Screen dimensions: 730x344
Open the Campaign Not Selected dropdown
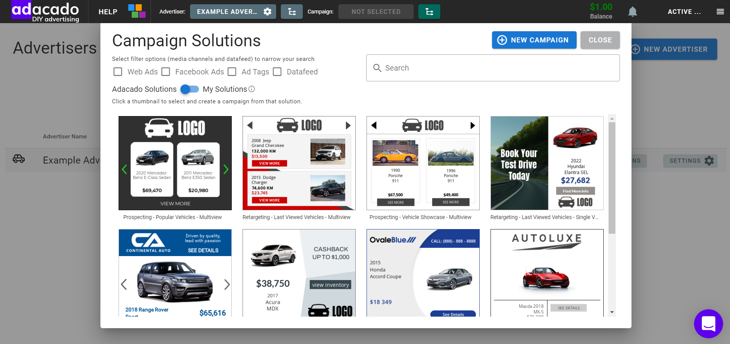(375, 12)
